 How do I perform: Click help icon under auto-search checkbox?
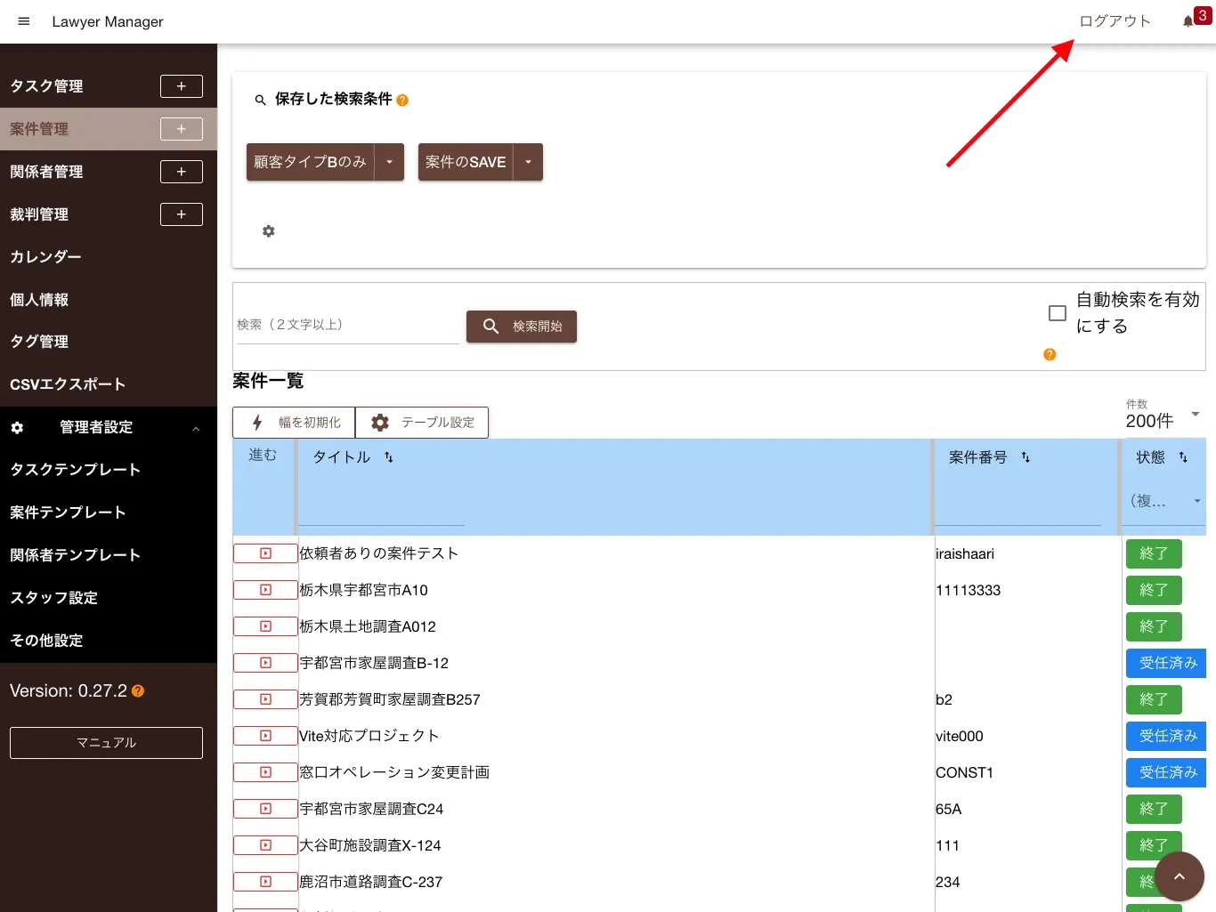click(x=1050, y=354)
